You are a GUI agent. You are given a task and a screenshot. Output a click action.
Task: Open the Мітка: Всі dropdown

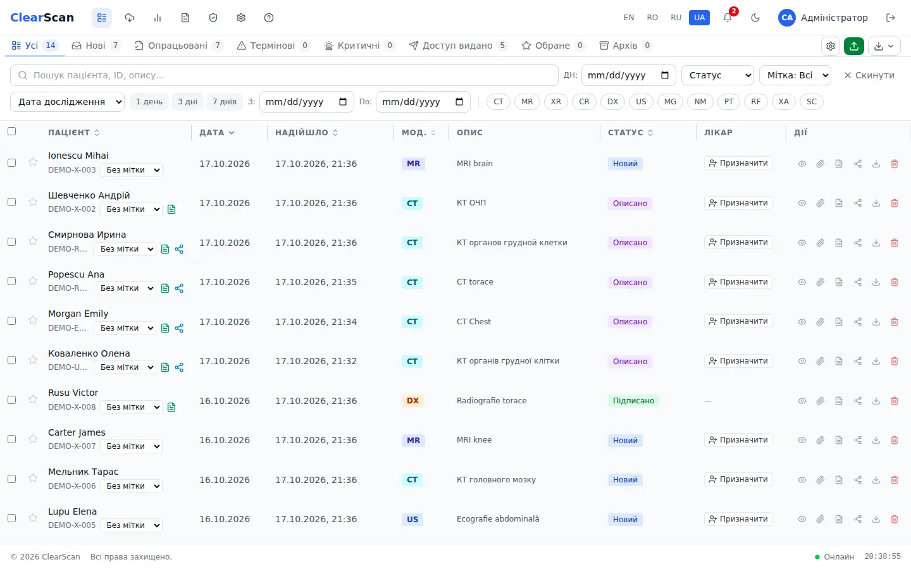click(x=795, y=75)
